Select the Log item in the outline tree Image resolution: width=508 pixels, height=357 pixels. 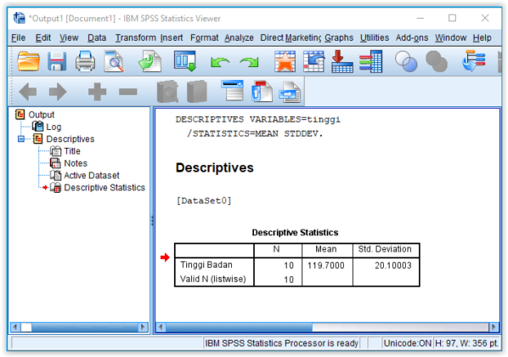(x=54, y=127)
